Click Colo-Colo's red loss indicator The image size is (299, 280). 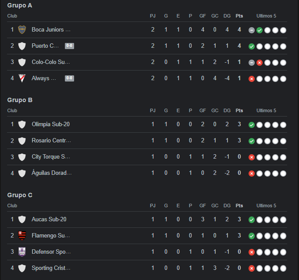(x=260, y=63)
